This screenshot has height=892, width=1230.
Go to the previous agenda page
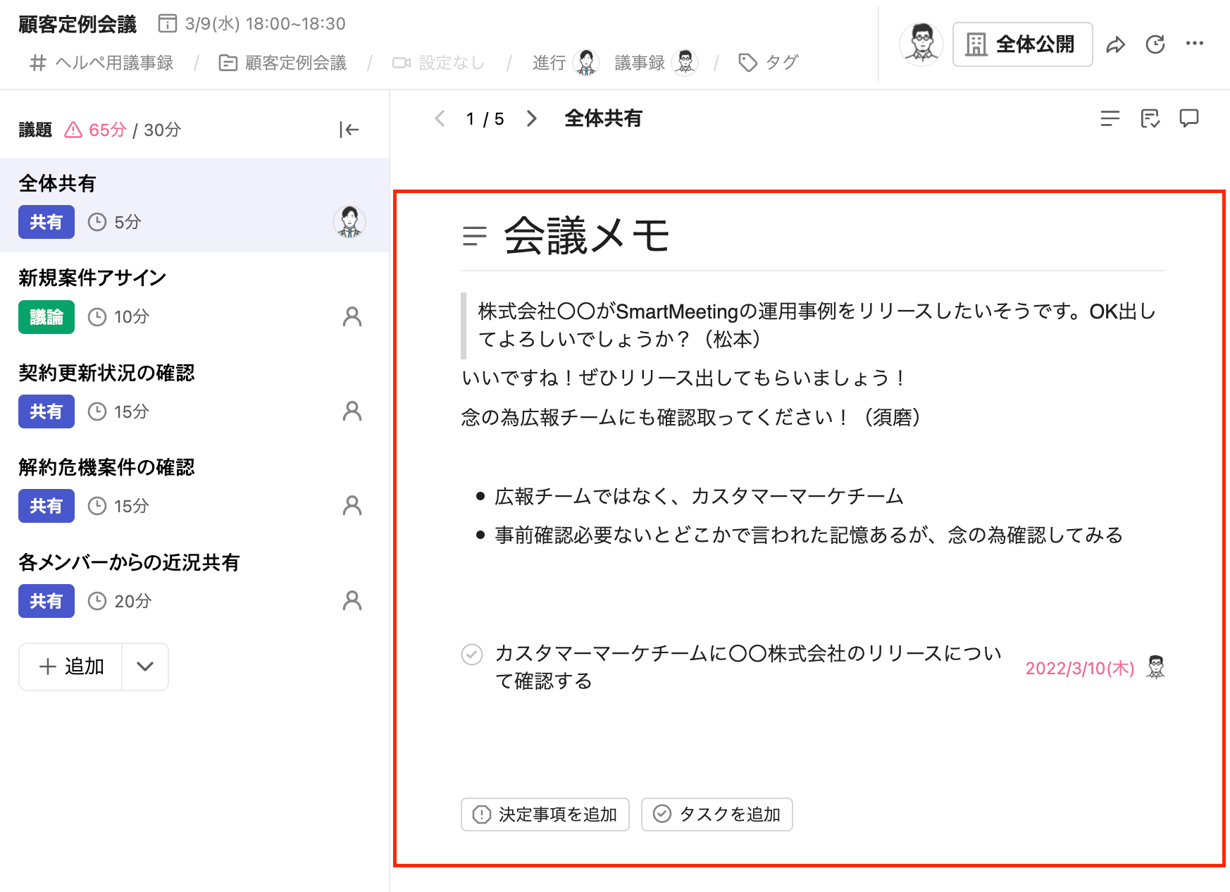(440, 118)
